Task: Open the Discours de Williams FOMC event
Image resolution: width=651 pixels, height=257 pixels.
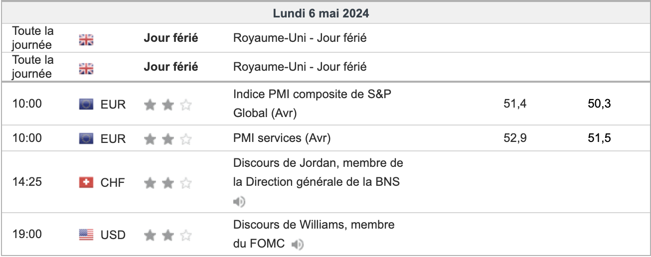Action: pos(314,234)
